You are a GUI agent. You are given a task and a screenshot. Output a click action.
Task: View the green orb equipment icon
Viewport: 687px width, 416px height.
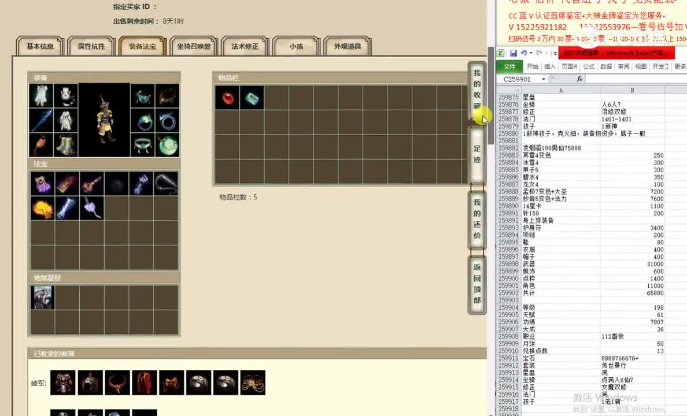[167, 145]
